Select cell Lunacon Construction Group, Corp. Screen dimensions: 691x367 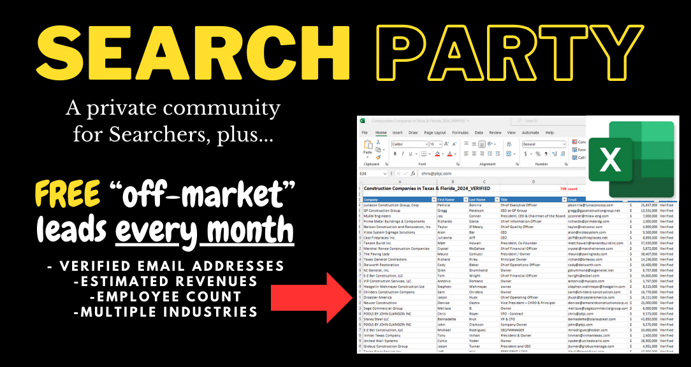point(399,205)
